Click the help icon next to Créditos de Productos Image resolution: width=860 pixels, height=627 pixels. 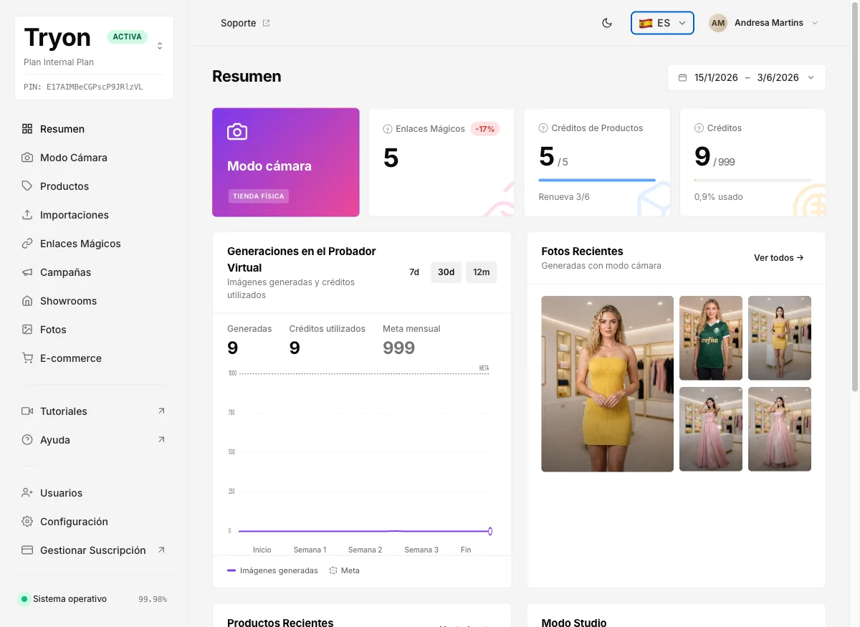click(543, 128)
